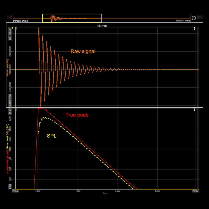Click the start timestamp 27/07/2018 - 07:19:45
The width and height of the screenshot is (209, 209).
[x=20, y=21]
